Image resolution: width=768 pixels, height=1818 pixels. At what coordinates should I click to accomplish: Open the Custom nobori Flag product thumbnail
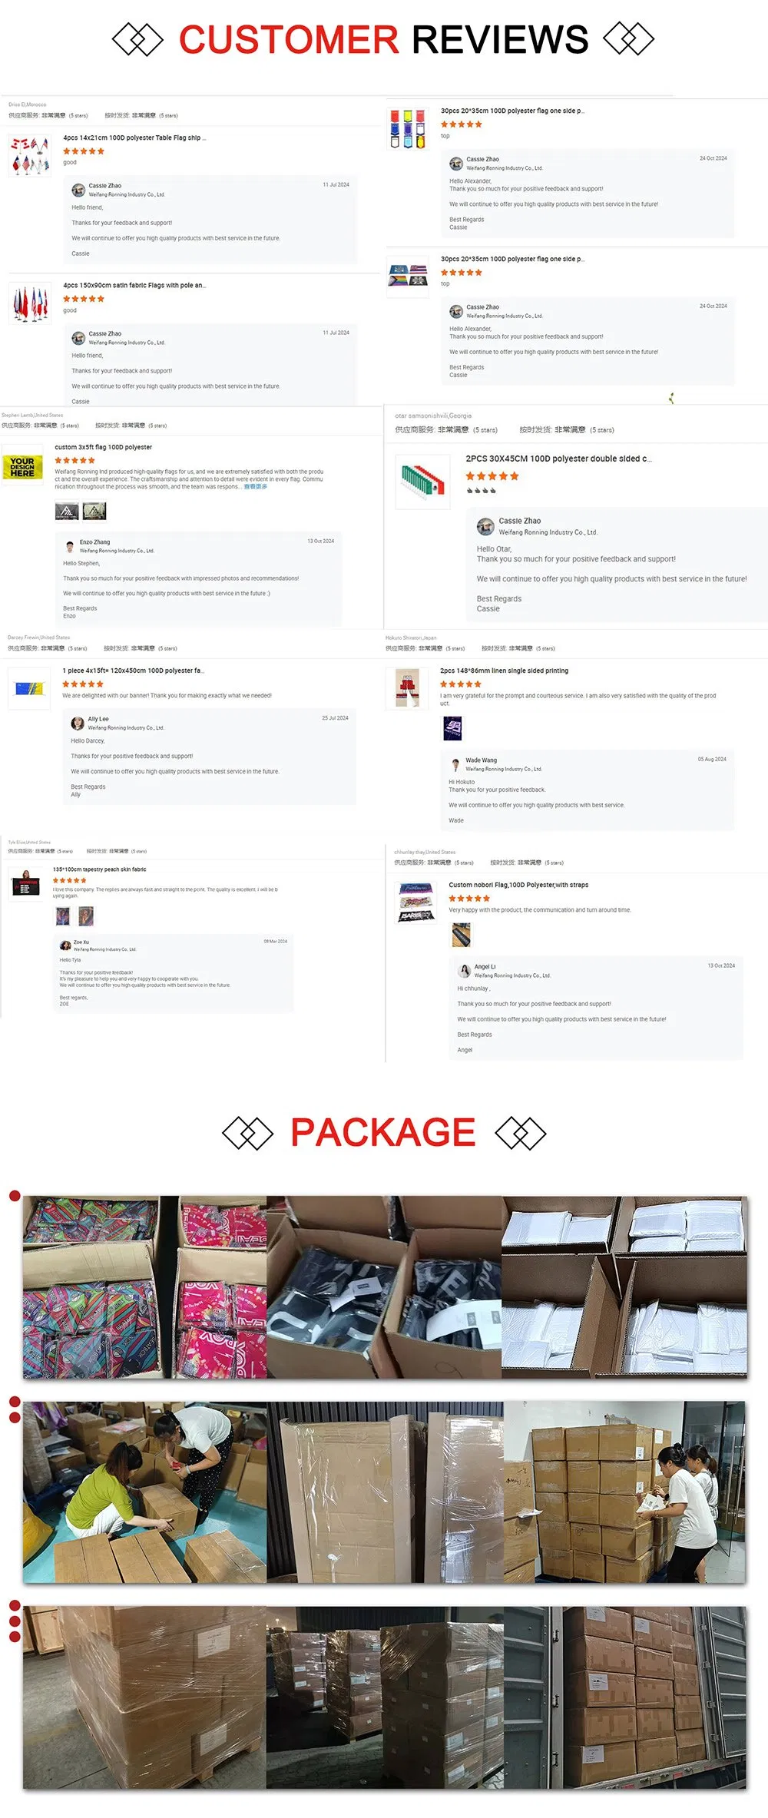tap(415, 902)
